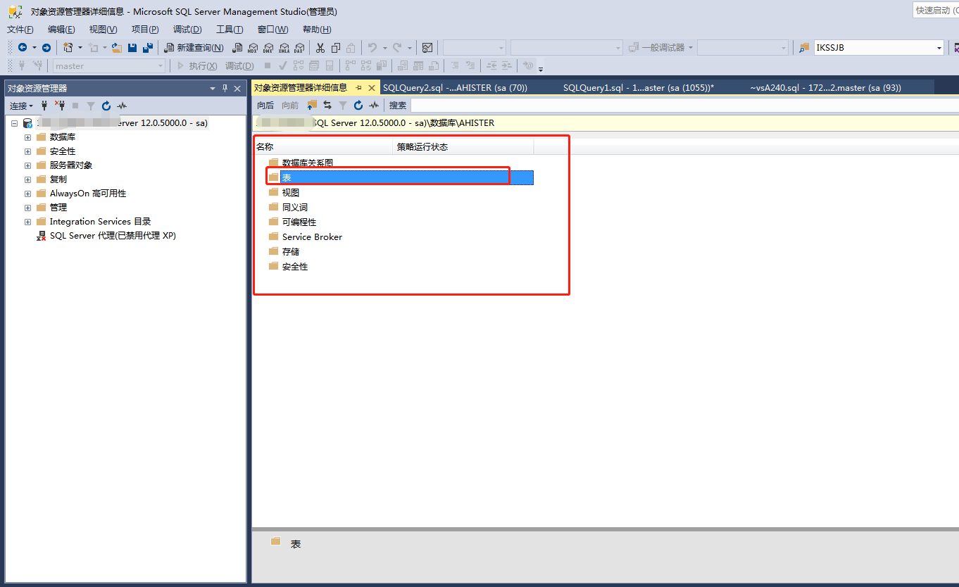Screen dimensions: 959x587
Task: Click Refresh icon in details toolbar
Action: coord(358,106)
